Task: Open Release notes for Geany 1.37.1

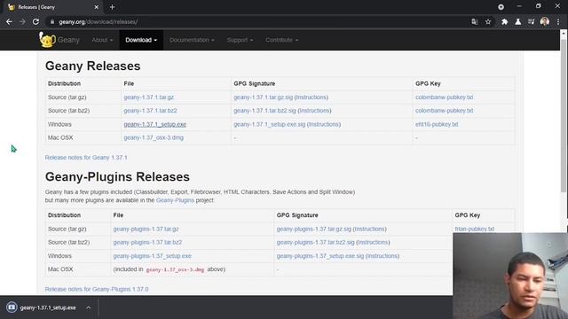Action: [x=86, y=158]
